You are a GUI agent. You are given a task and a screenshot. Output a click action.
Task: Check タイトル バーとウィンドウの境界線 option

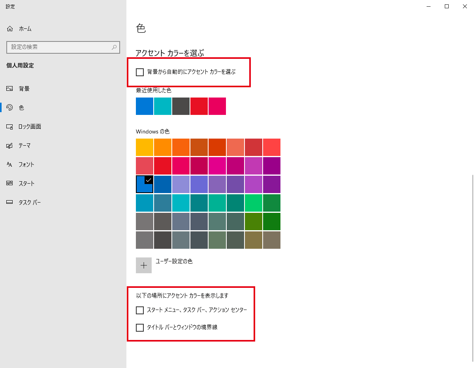140,327
